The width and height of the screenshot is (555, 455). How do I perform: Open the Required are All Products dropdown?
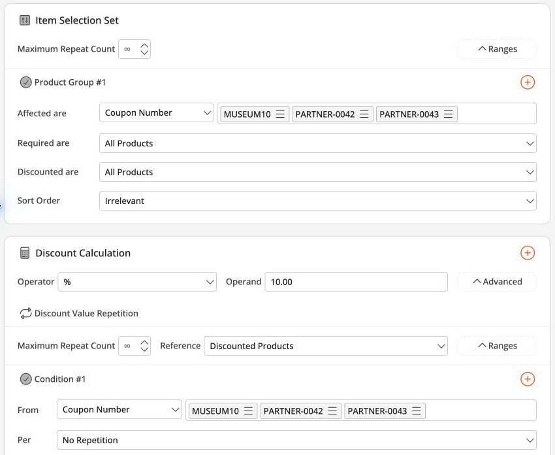click(x=318, y=143)
